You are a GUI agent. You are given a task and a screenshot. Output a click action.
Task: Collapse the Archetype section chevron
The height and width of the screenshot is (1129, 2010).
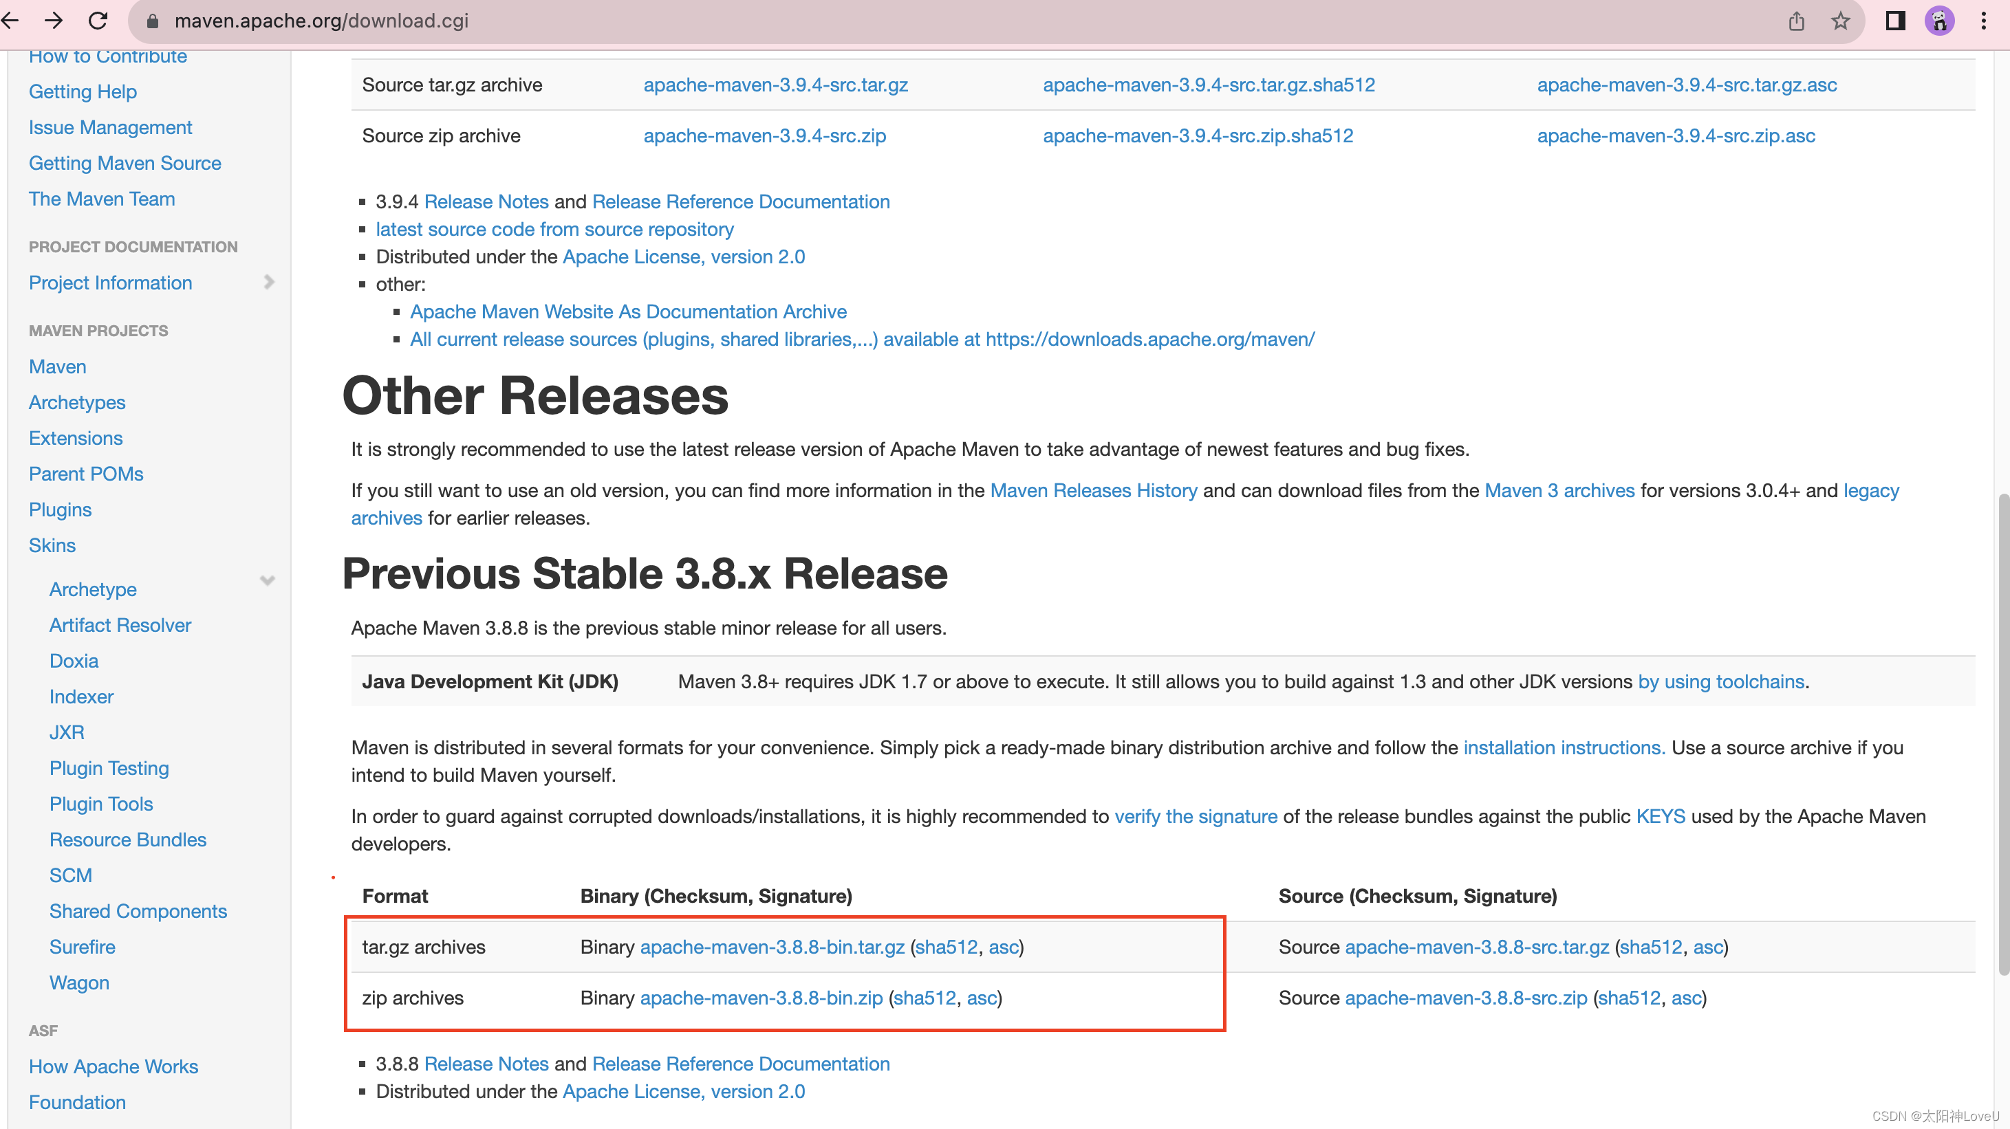click(x=268, y=581)
